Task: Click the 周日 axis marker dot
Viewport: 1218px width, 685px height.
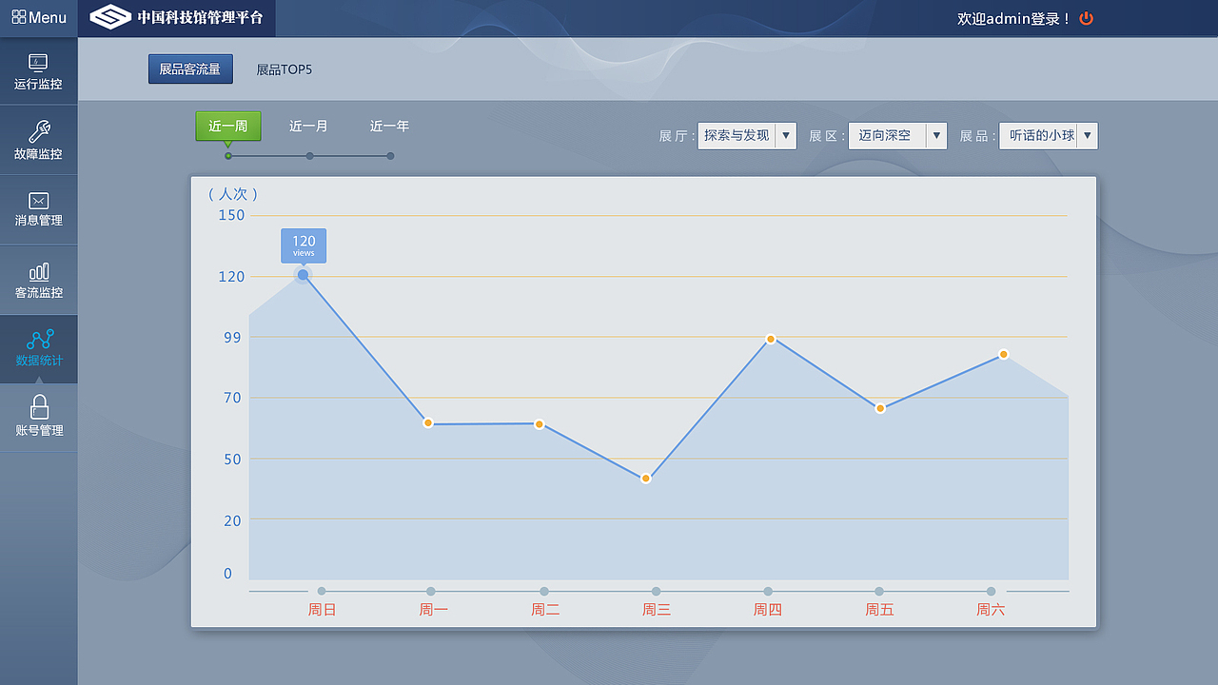Action: [x=322, y=592]
